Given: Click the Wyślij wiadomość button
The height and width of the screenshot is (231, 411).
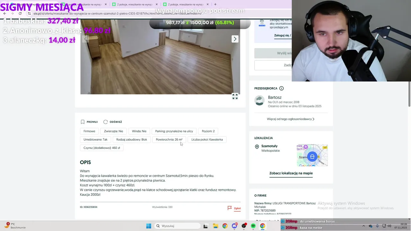Looking at the screenshot, I should [273, 53].
